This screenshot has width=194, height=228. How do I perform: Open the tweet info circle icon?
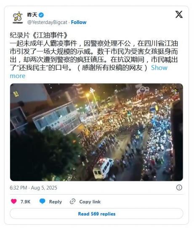click(179, 187)
